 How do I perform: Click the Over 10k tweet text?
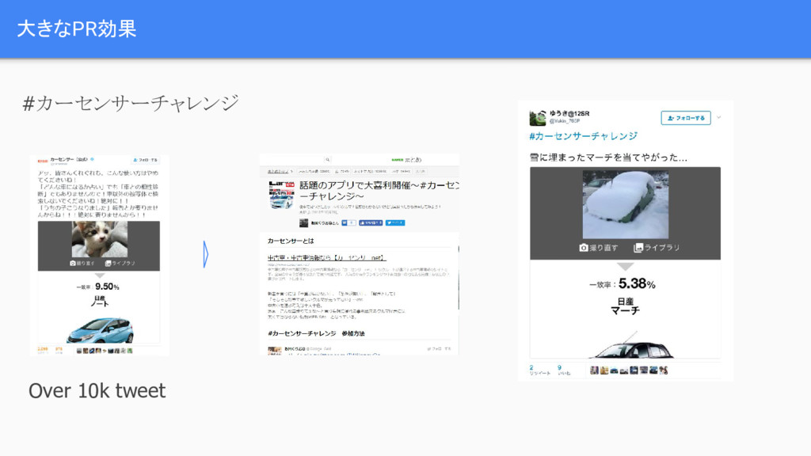point(97,391)
